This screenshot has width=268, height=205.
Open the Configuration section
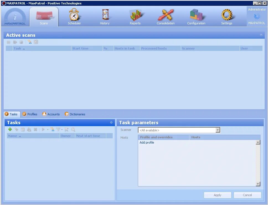point(196,17)
